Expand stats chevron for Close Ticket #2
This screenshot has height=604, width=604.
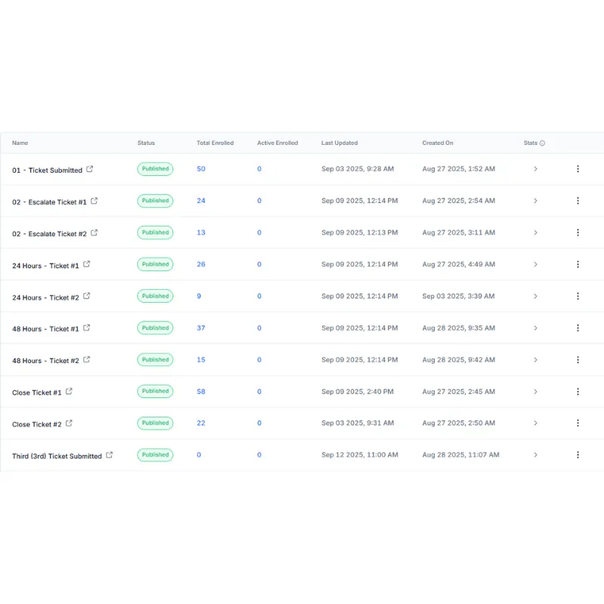(535, 423)
